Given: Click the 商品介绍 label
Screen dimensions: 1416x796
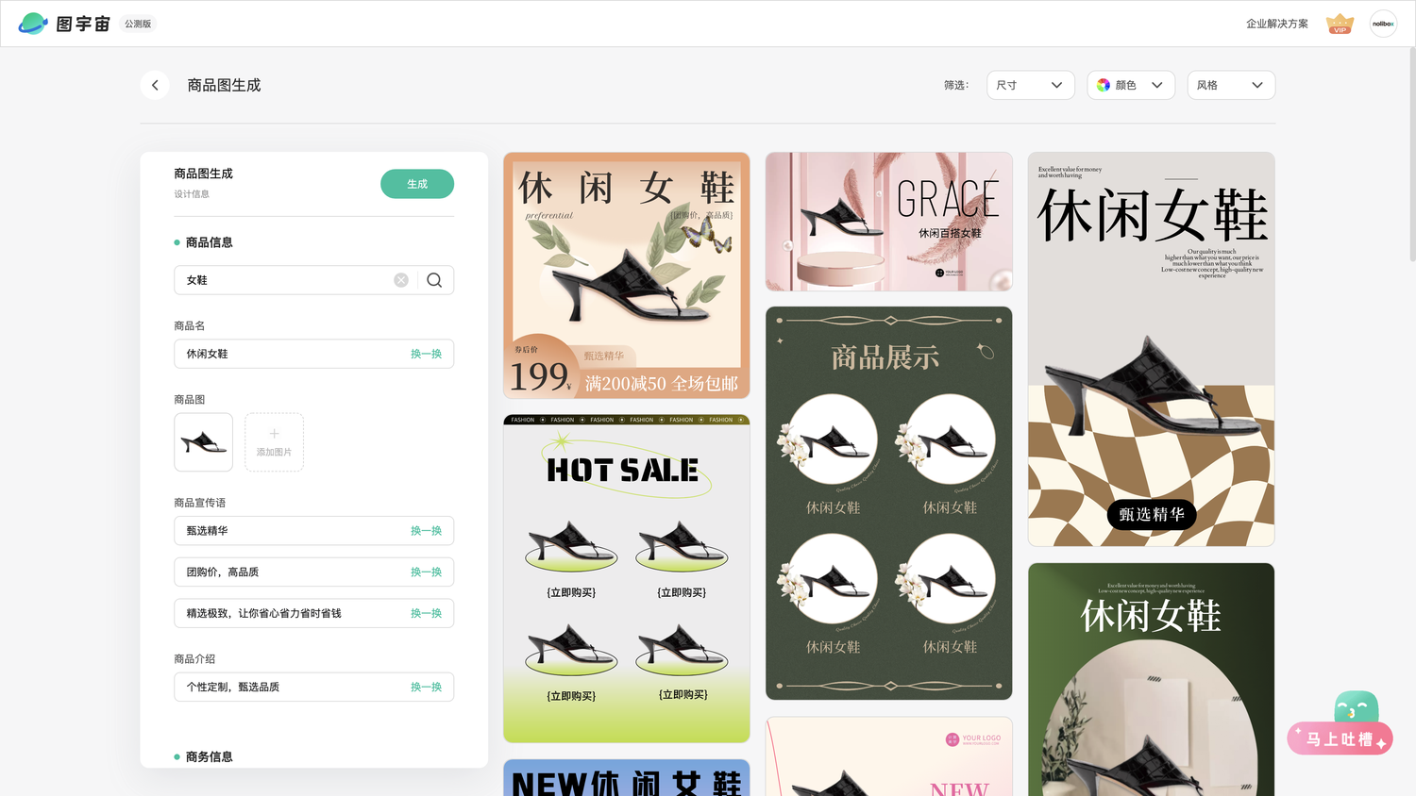Looking at the screenshot, I should pos(194,658).
